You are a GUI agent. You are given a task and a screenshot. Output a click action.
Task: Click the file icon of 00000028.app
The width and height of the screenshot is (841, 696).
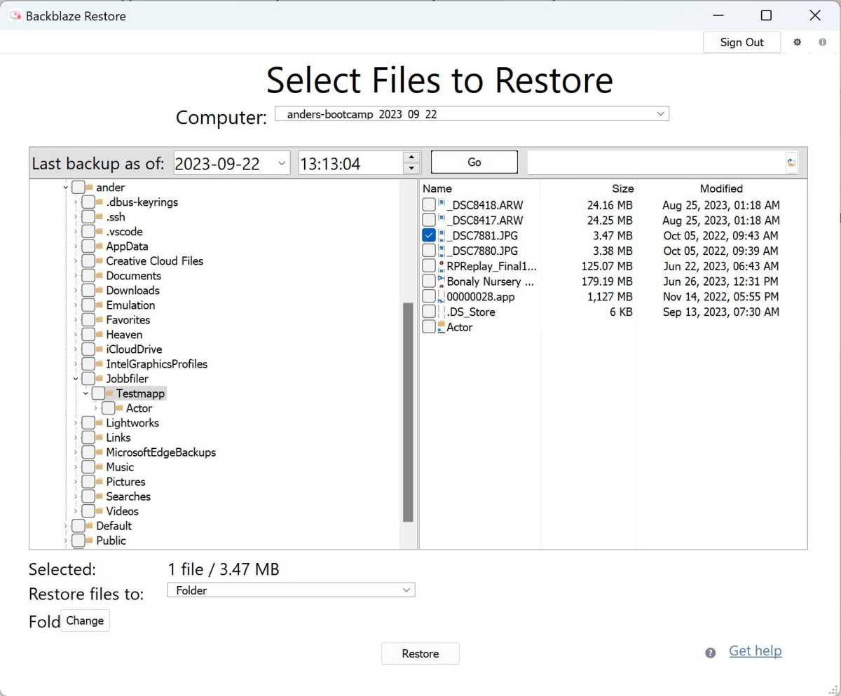(442, 297)
